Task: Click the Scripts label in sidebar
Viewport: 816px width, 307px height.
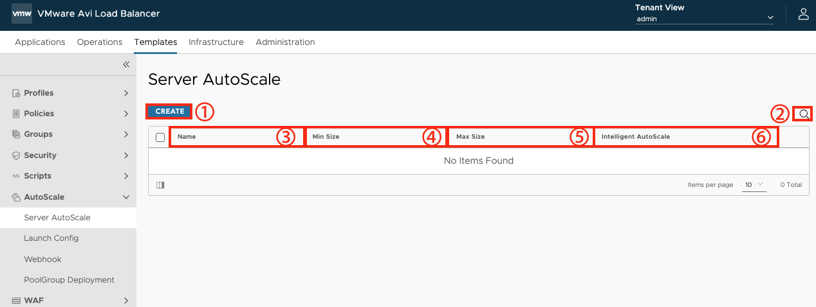Action: [37, 176]
